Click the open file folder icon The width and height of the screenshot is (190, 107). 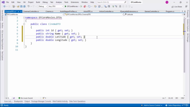pos(18,7)
